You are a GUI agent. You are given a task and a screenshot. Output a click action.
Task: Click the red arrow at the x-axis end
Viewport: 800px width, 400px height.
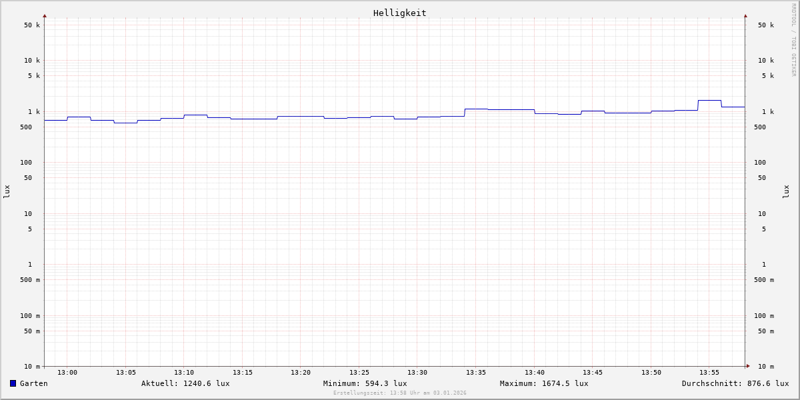tap(748, 366)
